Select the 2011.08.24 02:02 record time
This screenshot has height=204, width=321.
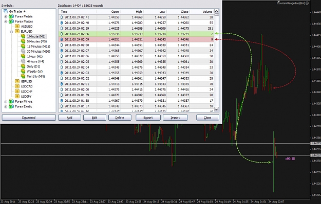pyautogui.click(x=77, y=78)
